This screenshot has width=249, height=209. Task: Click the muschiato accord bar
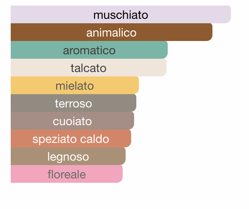pos(121,14)
